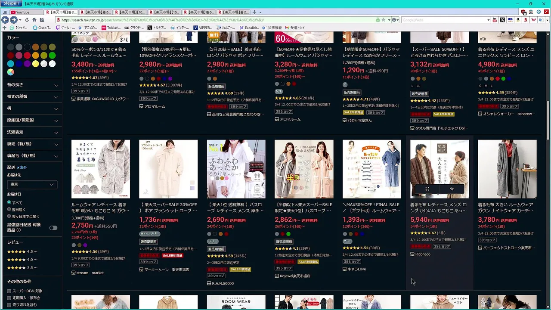The width and height of the screenshot is (551, 310).
Task: Reload the current page
Action: click(x=27, y=20)
